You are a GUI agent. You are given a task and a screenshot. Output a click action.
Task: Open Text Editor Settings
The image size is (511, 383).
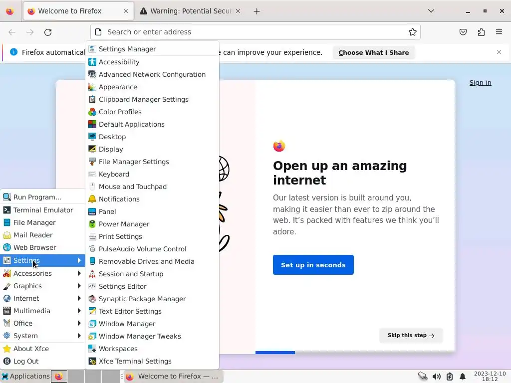click(152, 311)
